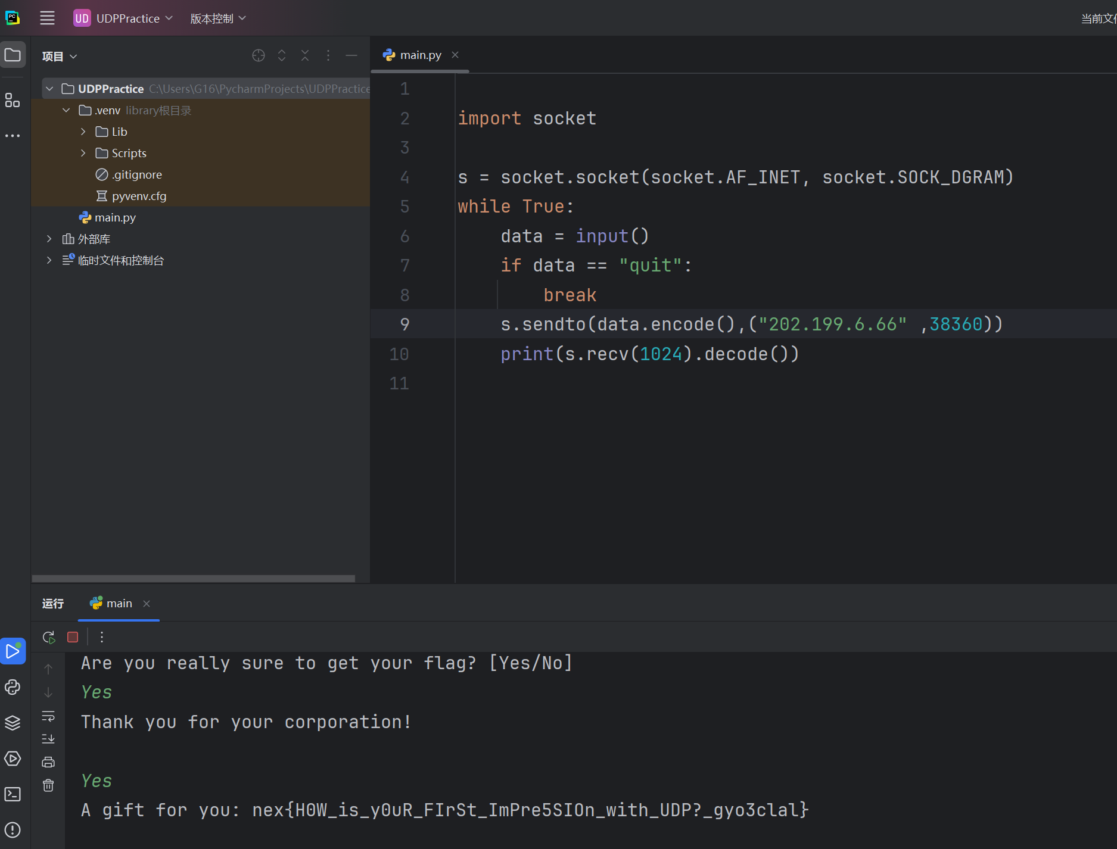Toggle scroll to end in console
The width and height of the screenshot is (1117, 849).
point(48,739)
